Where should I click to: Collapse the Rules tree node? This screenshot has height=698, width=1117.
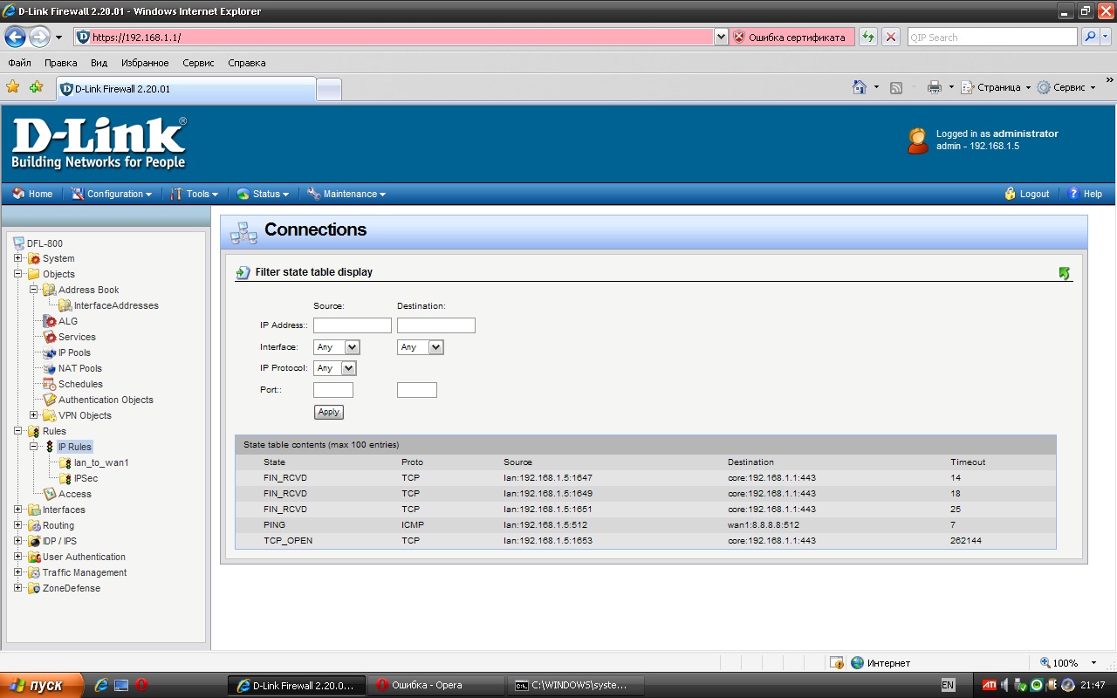(x=17, y=431)
